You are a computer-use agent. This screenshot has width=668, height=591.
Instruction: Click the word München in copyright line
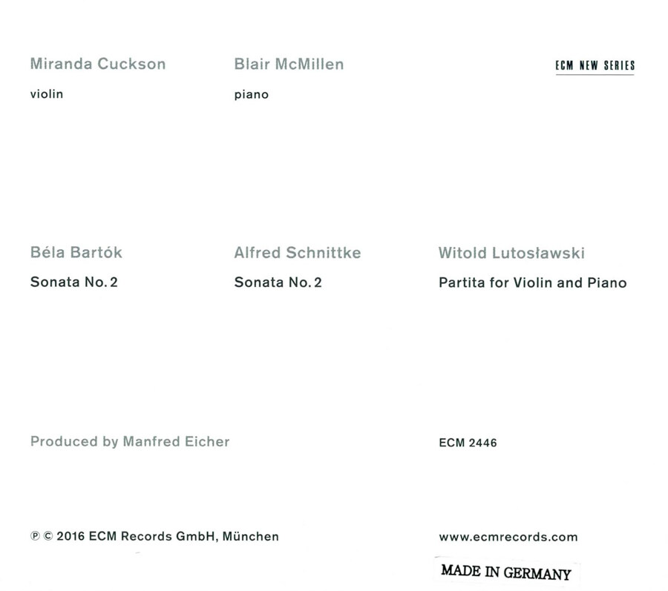coord(251,536)
